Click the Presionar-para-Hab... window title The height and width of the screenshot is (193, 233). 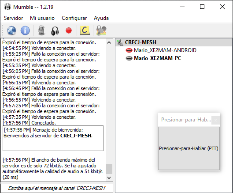tap(186, 120)
